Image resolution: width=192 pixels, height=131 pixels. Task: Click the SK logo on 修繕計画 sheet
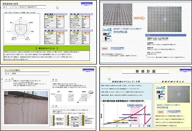(x=185, y=71)
